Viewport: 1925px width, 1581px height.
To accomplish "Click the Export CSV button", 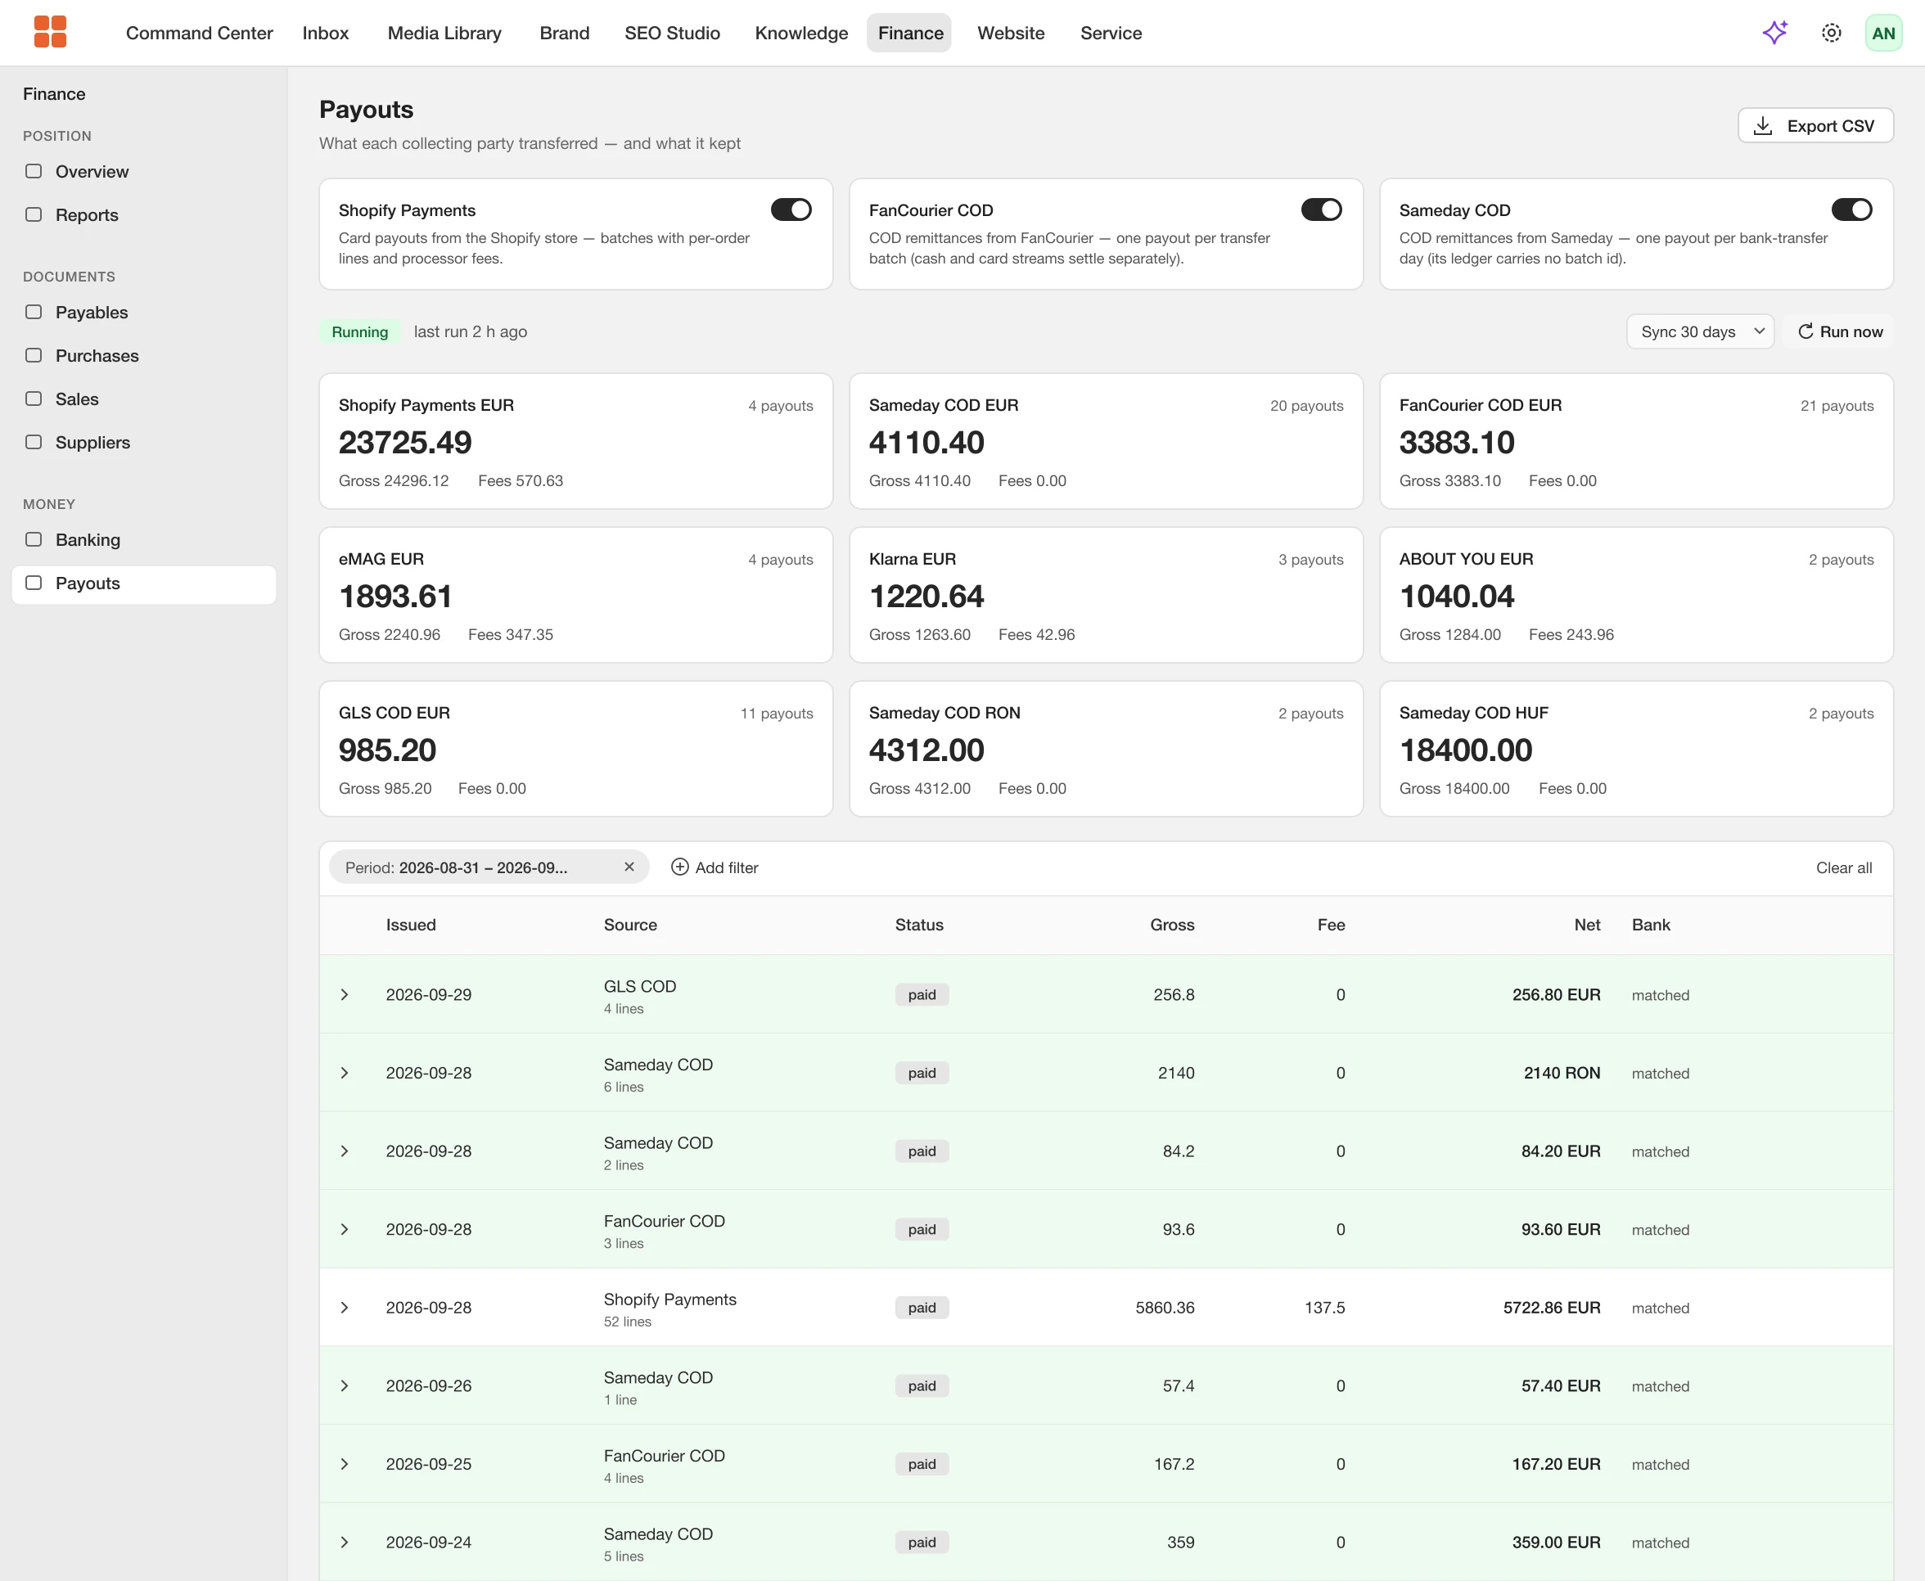I will point(1815,126).
